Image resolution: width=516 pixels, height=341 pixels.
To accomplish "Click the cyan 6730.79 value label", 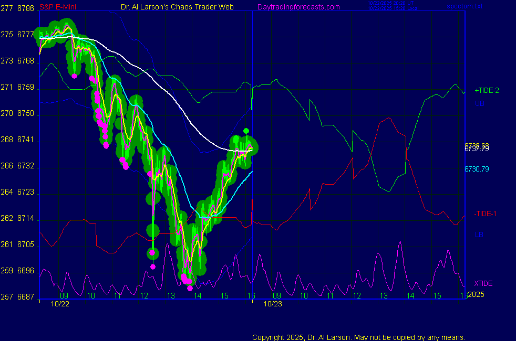I will click(x=477, y=169).
